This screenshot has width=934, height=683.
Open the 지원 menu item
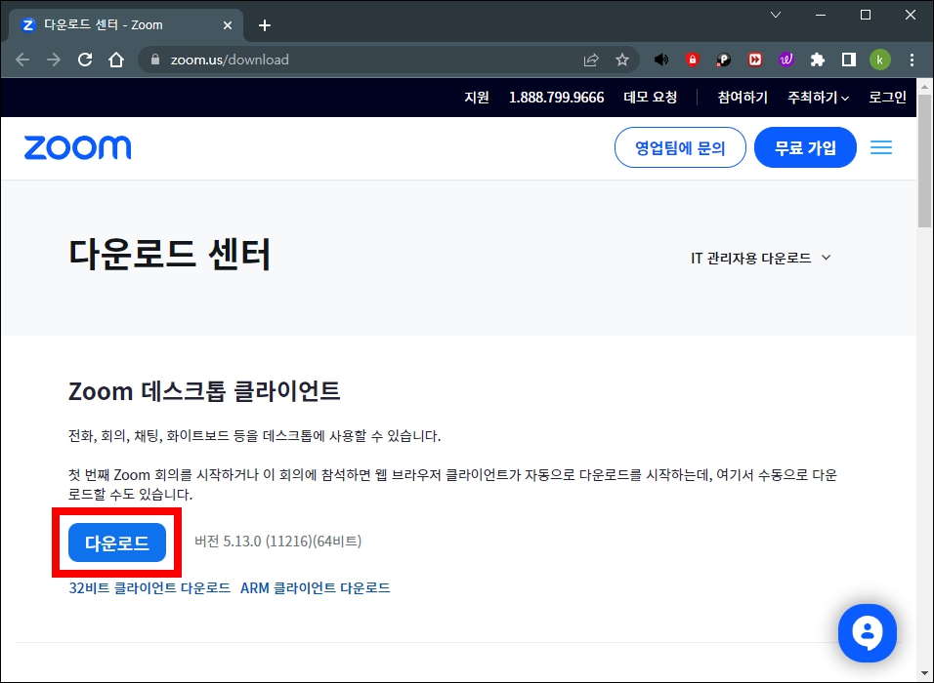tap(477, 98)
